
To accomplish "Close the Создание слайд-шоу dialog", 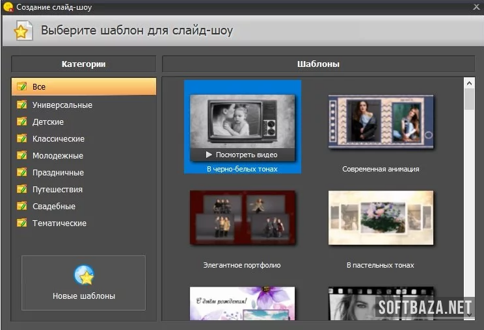I will (476, 7).
